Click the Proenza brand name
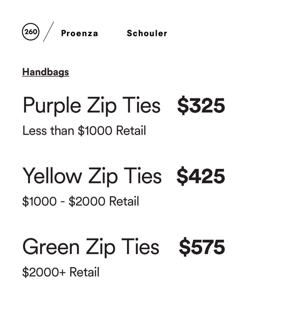Screen dimensions: 286x320 (x=80, y=33)
